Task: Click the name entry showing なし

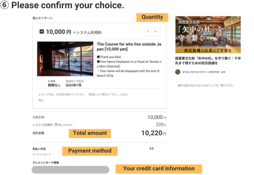Action: (x=41, y=100)
